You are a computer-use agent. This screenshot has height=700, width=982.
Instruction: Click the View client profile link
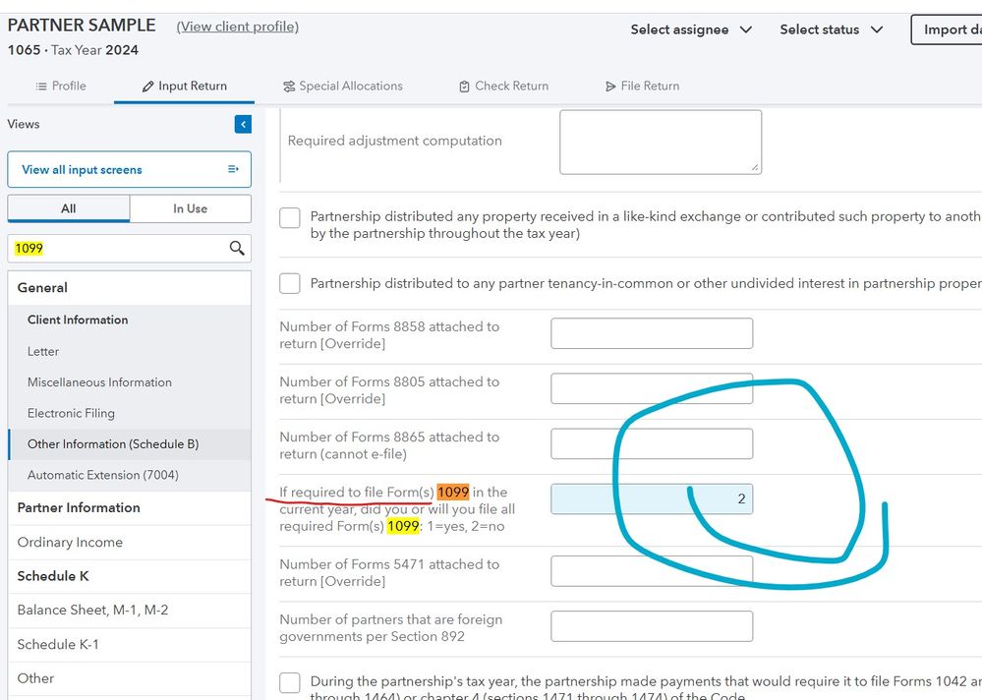click(237, 27)
